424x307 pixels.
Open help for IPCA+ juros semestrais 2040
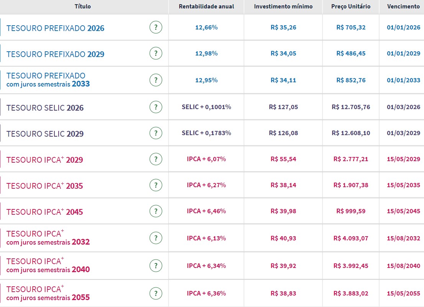tap(156, 266)
